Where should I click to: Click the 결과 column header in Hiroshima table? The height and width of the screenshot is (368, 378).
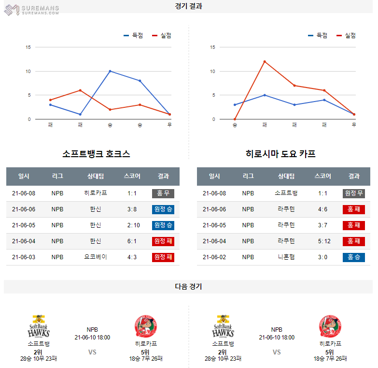tap(354, 177)
